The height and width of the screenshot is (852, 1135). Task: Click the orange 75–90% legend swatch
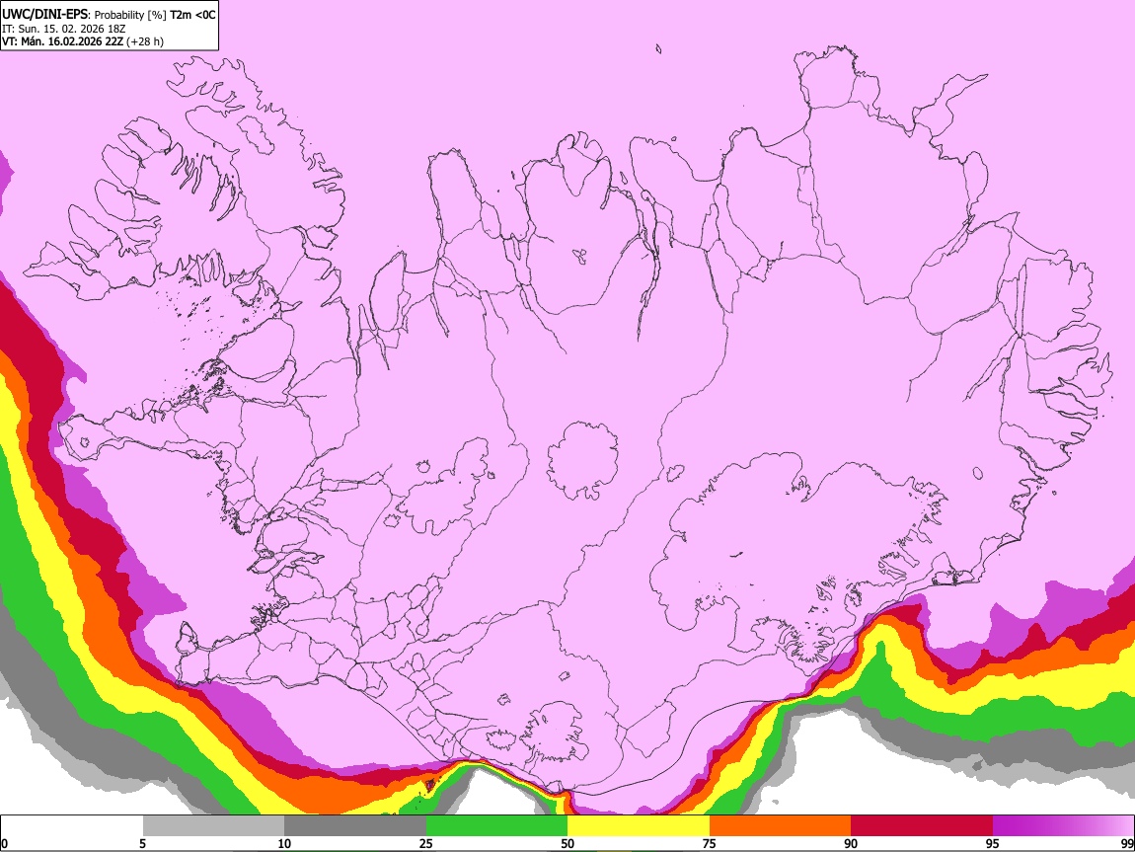(780, 826)
